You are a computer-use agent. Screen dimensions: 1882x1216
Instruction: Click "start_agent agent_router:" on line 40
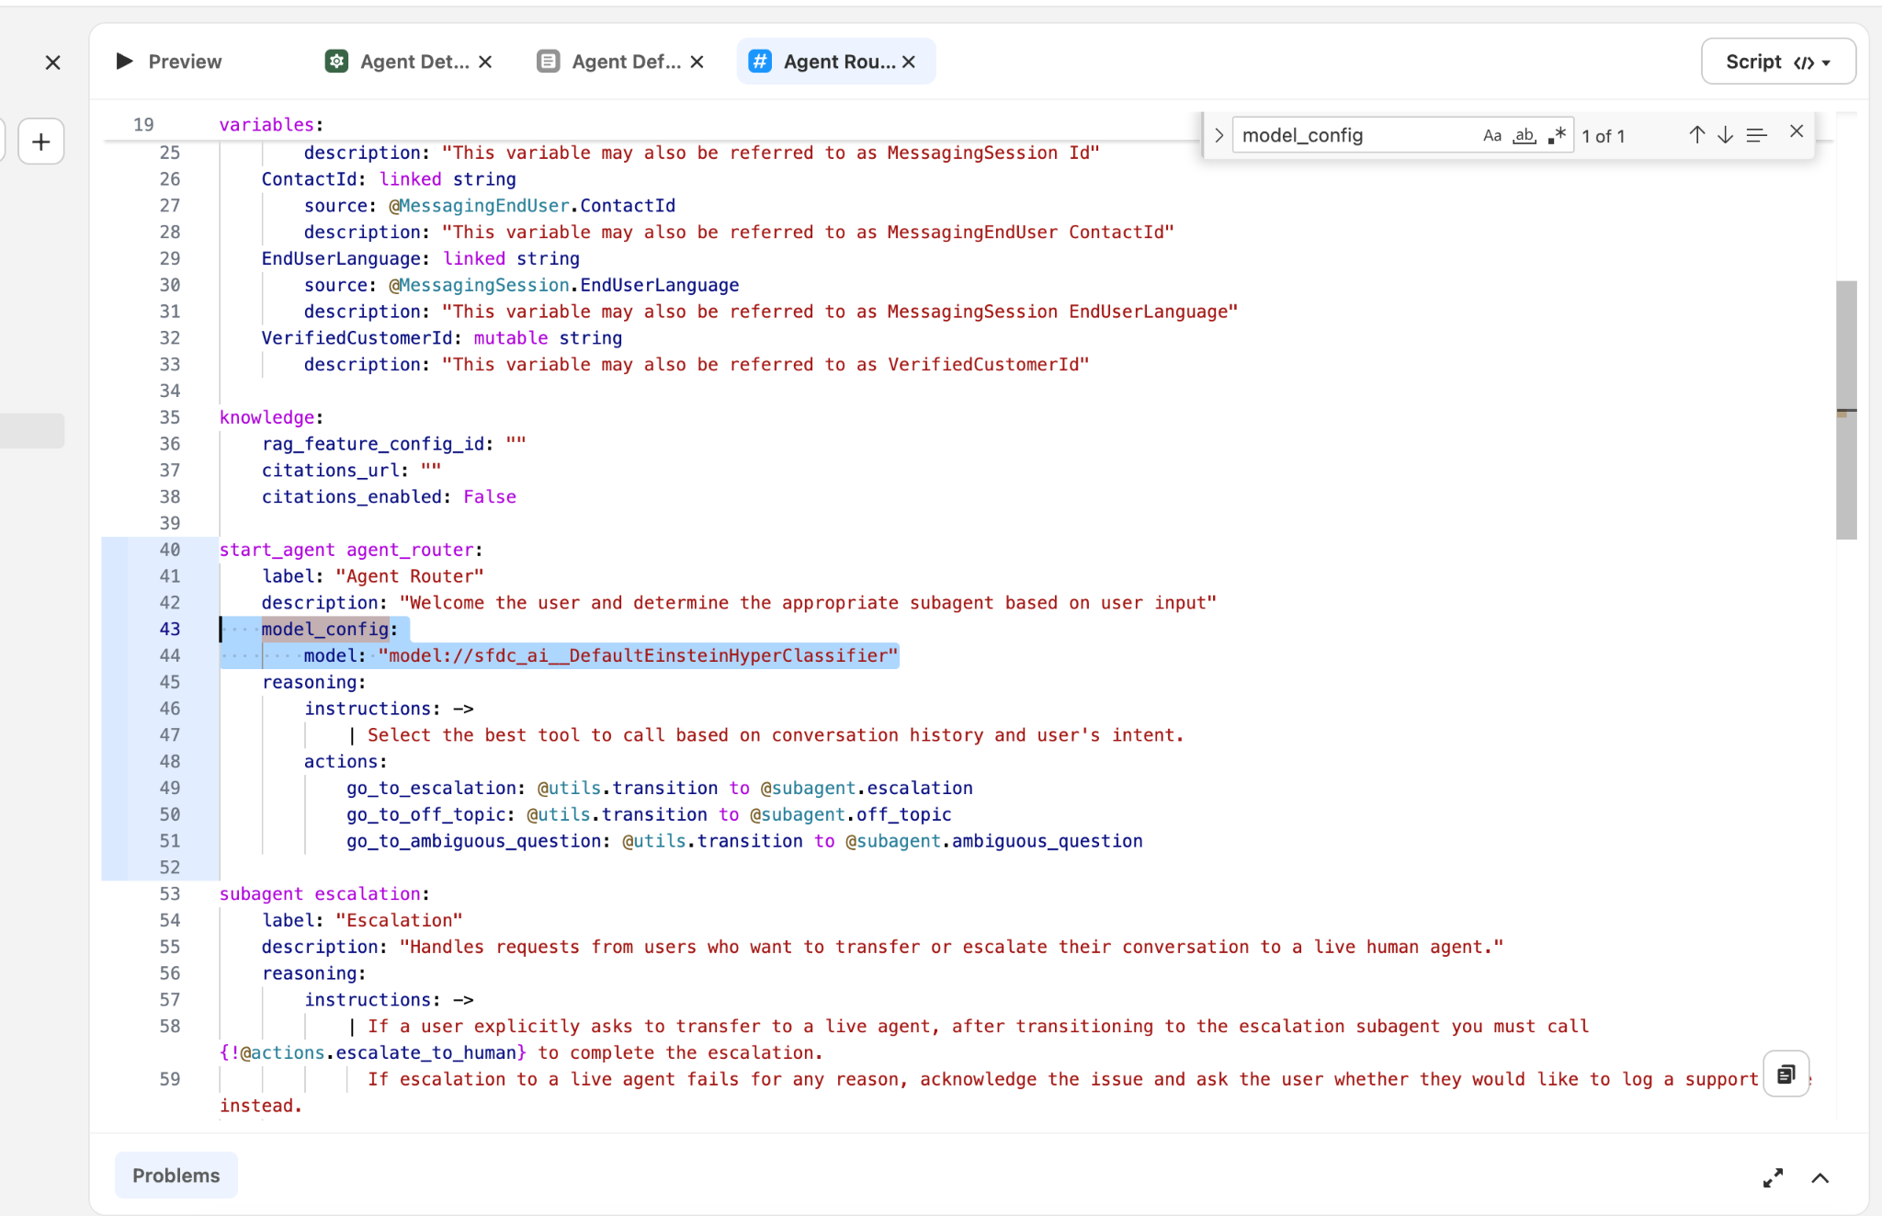[351, 550]
